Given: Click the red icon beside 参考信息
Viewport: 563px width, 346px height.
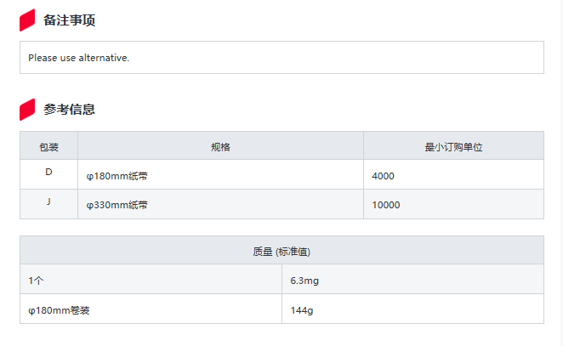Looking at the screenshot, I should (x=27, y=109).
